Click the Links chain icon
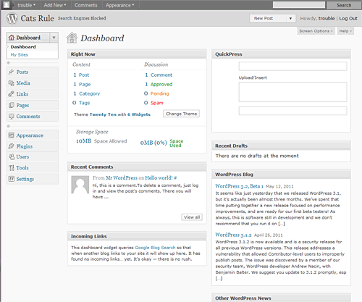 11,94
